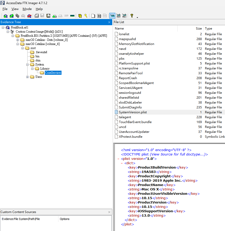Sort file list by Type column
The width and height of the screenshot is (225, 231).
pos(214,29)
